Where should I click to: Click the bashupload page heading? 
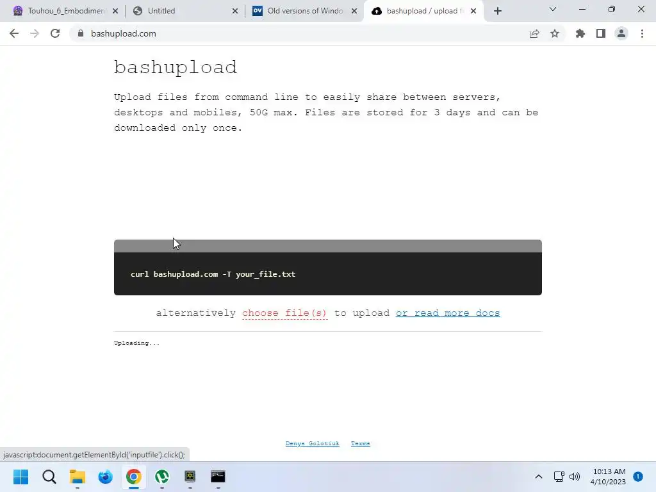pyautogui.click(x=176, y=67)
